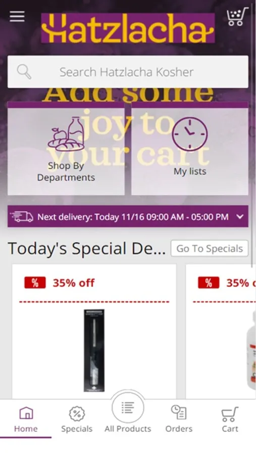Click the Hatzlacha logo
Viewport: 256px width, 455px height.
tap(128, 28)
